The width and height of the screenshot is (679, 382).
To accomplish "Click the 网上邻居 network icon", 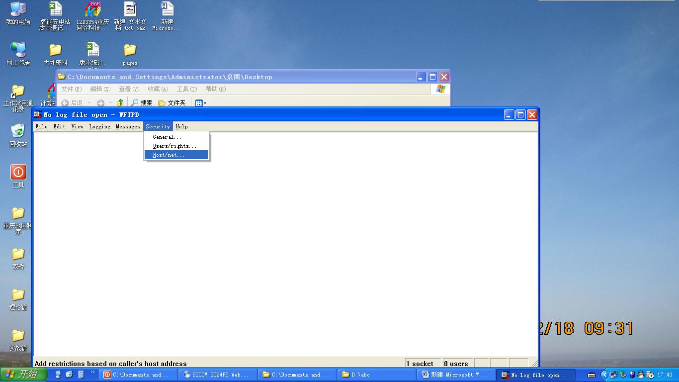I will point(18,50).
